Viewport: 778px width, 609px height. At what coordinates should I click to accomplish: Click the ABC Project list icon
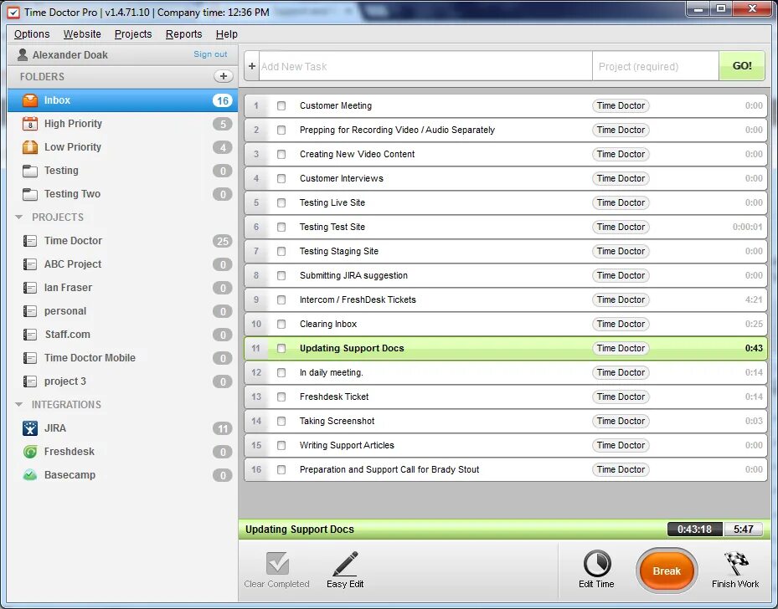(x=30, y=264)
